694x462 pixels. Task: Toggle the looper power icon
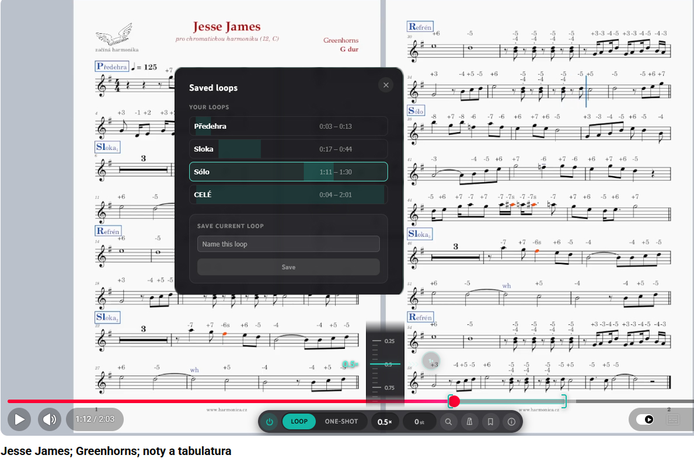(x=270, y=422)
